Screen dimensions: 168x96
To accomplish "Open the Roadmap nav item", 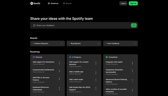I will point(53,3).
